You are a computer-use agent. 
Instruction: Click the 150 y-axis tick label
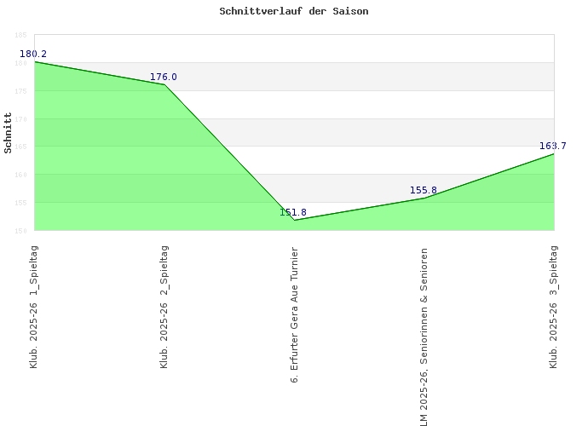(20, 230)
